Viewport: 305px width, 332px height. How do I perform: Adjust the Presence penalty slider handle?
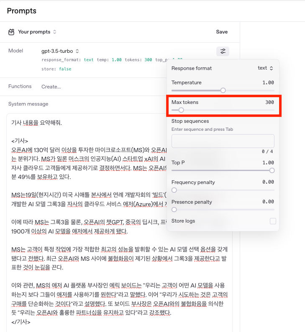pos(174,210)
